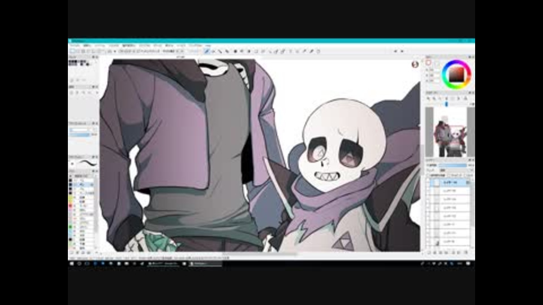Viewport: 543px width, 305px height.
Task: Select the Dot tool in toolbar
Action: [221, 51]
